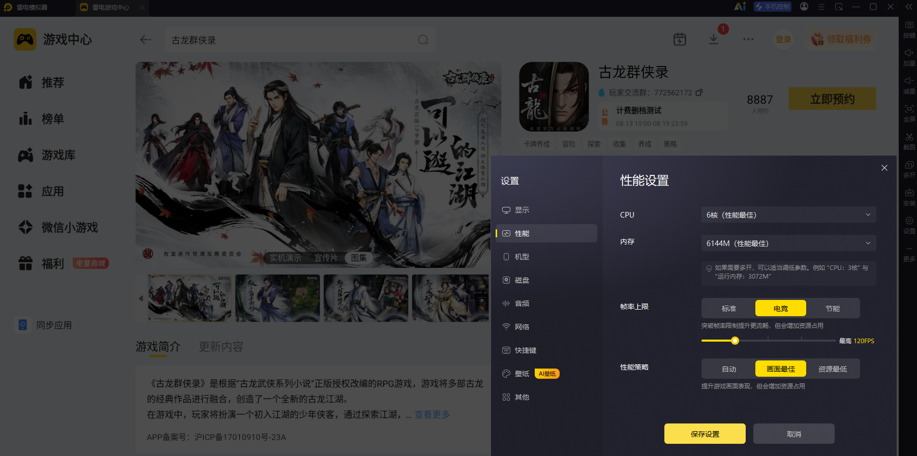Click the 立即预约 reserve button
Viewport: 917px width, 456px height.
[x=832, y=99]
